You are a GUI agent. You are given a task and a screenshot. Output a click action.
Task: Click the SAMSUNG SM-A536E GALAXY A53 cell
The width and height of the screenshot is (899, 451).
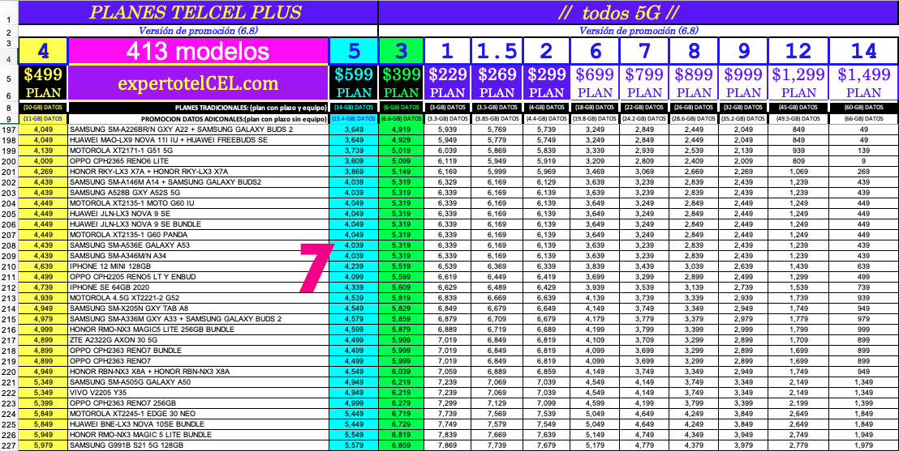198,245
